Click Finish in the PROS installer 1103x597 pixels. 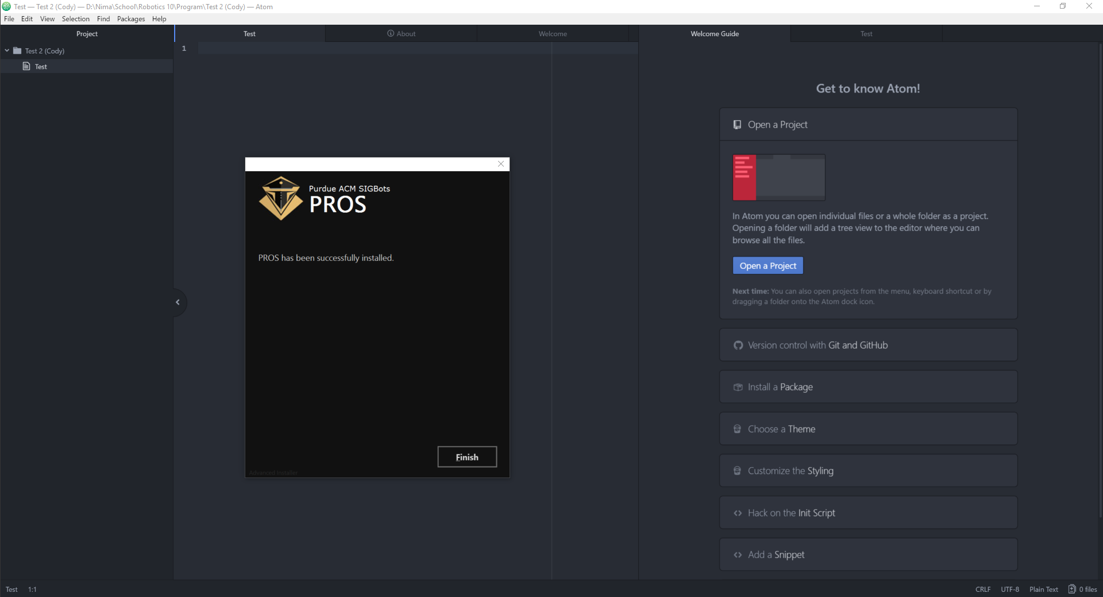467,457
